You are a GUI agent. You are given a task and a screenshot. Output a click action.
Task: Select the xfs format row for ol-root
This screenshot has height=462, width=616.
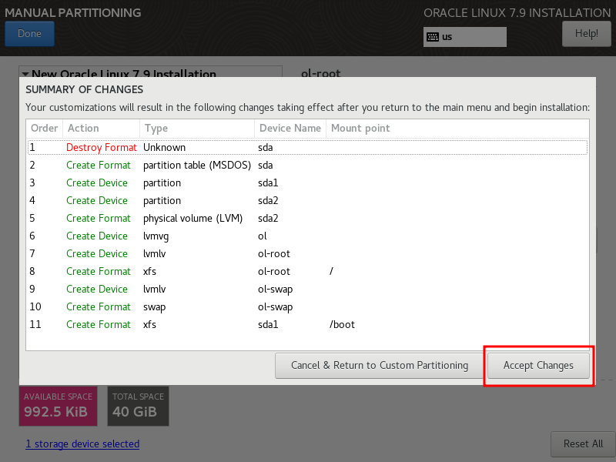coord(307,272)
